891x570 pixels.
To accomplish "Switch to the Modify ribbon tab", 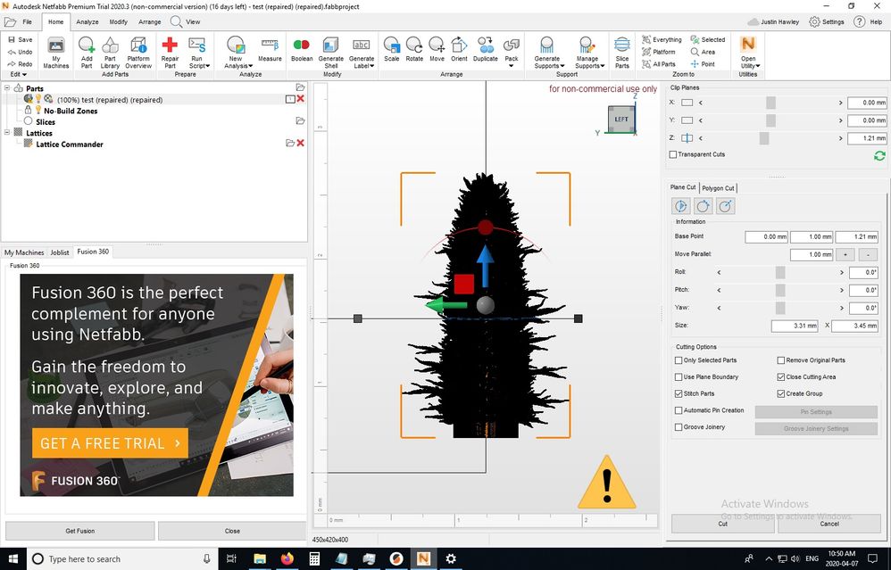I will click(118, 22).
